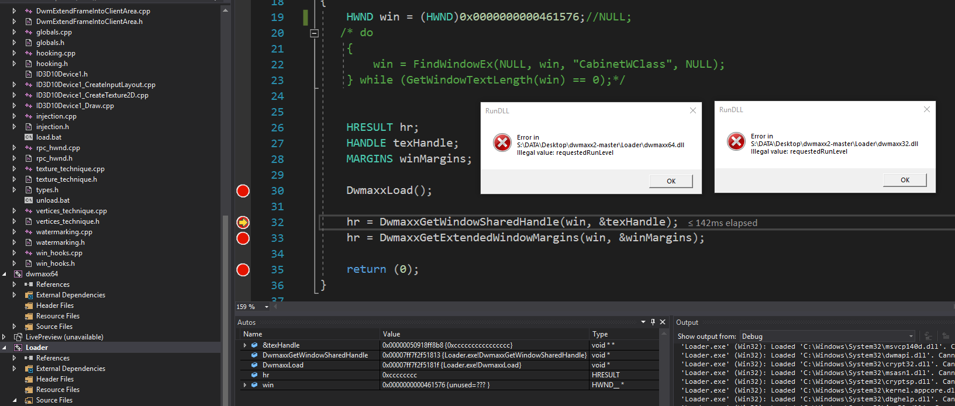This screenshot has width=955, height=406.
Task: Click the rpc_hwnd.cpp file icon
Action: coord(29,148)
